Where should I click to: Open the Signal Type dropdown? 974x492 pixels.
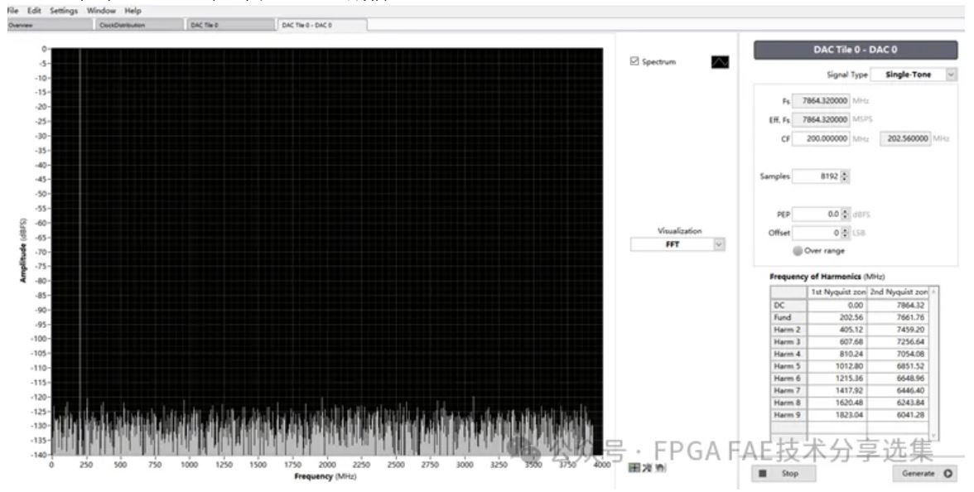pyautogui.click(x=949, y=75)
